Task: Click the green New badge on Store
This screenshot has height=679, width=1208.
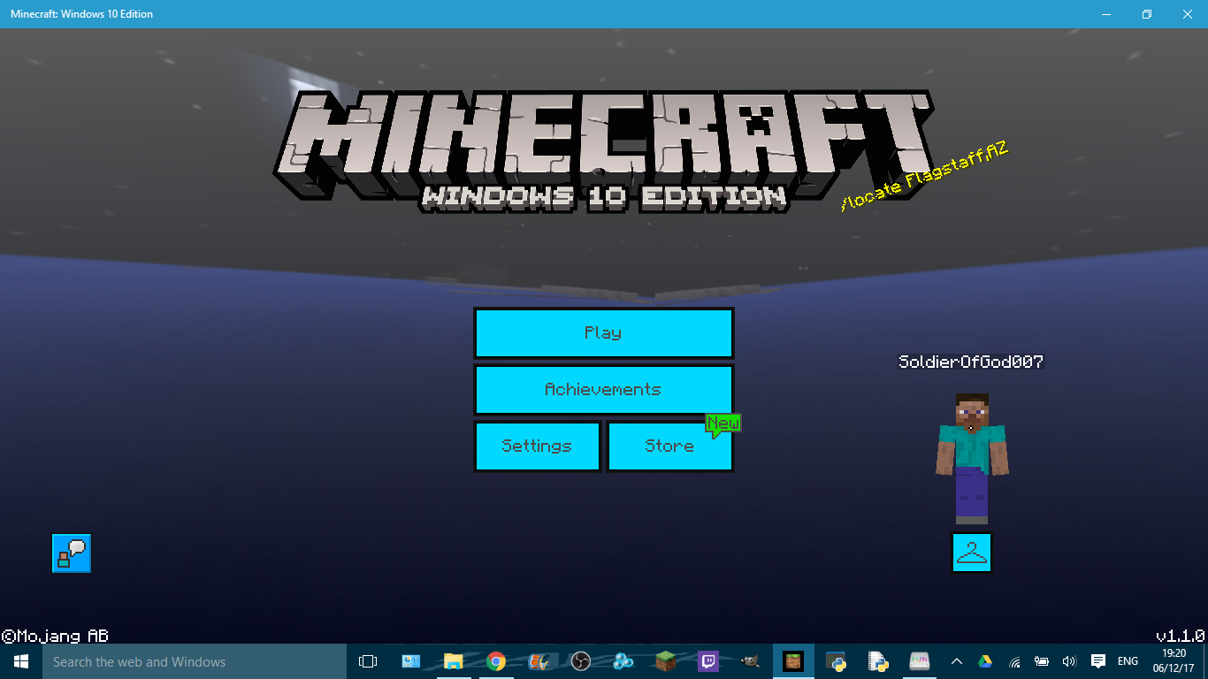Action: [723, 424]
